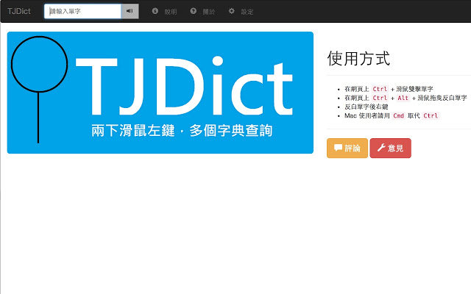Go to the 設定 settings page
Screen dimensions: 471x294
tap(247, 12)
